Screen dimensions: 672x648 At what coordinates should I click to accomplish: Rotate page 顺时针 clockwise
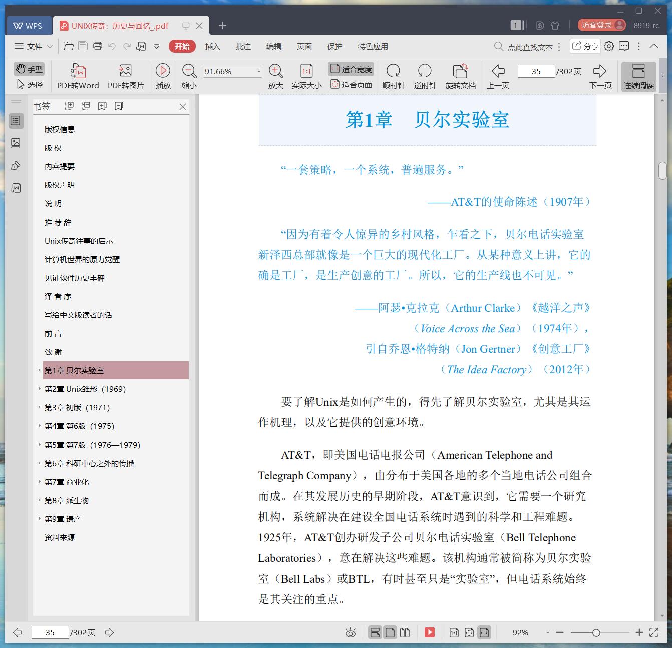[394, 76]
